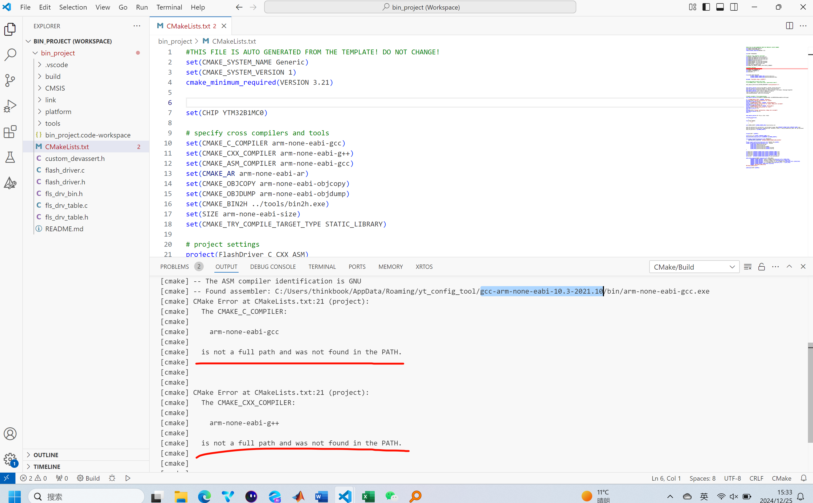Switch to the MEMORY tab
The width and height of the screenshot is (813, 503).
click(x=390, y=267)
